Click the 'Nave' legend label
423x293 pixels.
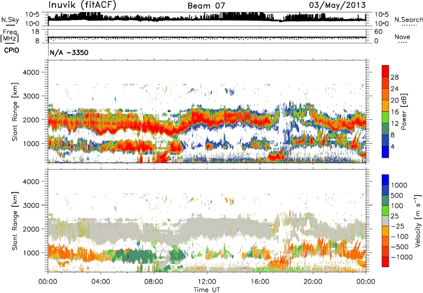(402, 36)
